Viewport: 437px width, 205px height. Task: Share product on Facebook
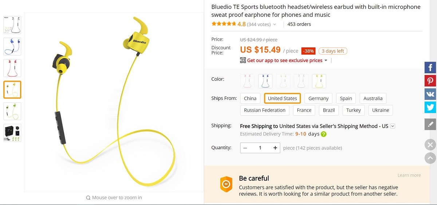430,67
